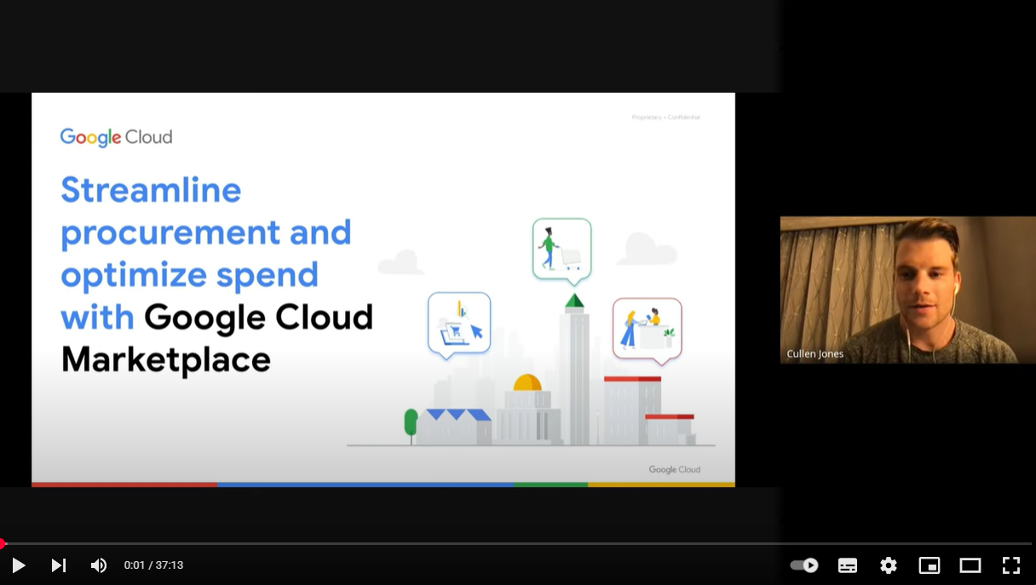Screen dimensions: 1036x585
Task: Click the middle of the video progress bar
Action: click(x=518, y=543)
